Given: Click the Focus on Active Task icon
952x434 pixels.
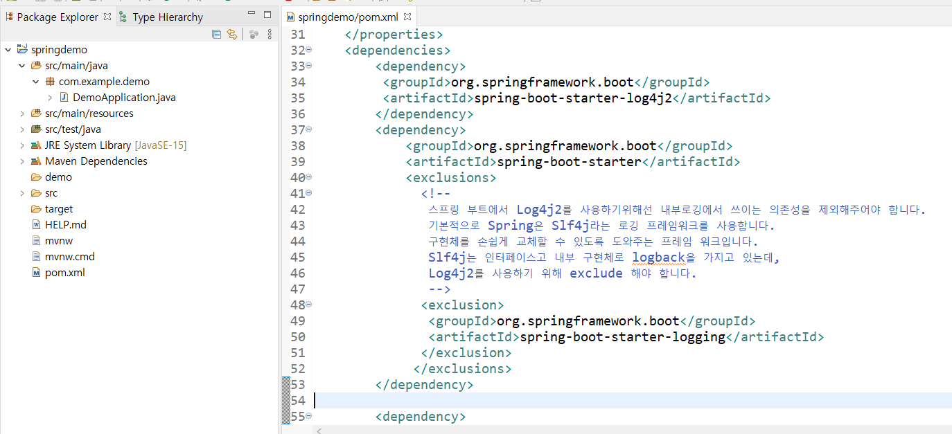Looking at the screenshot, I should tap(254, 34).
